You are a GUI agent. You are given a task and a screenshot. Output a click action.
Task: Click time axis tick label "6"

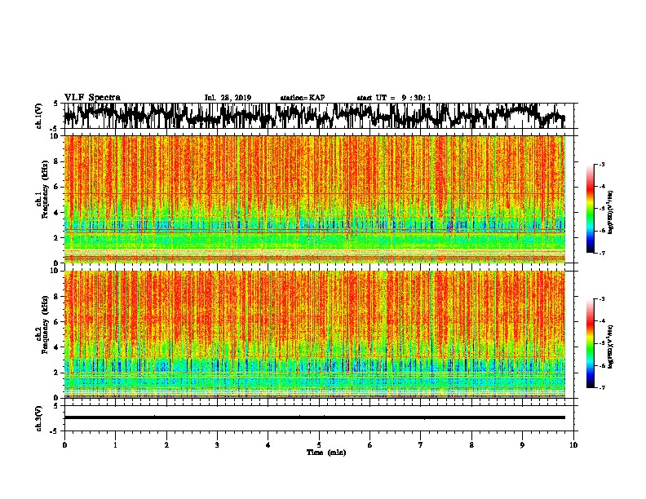370,445
